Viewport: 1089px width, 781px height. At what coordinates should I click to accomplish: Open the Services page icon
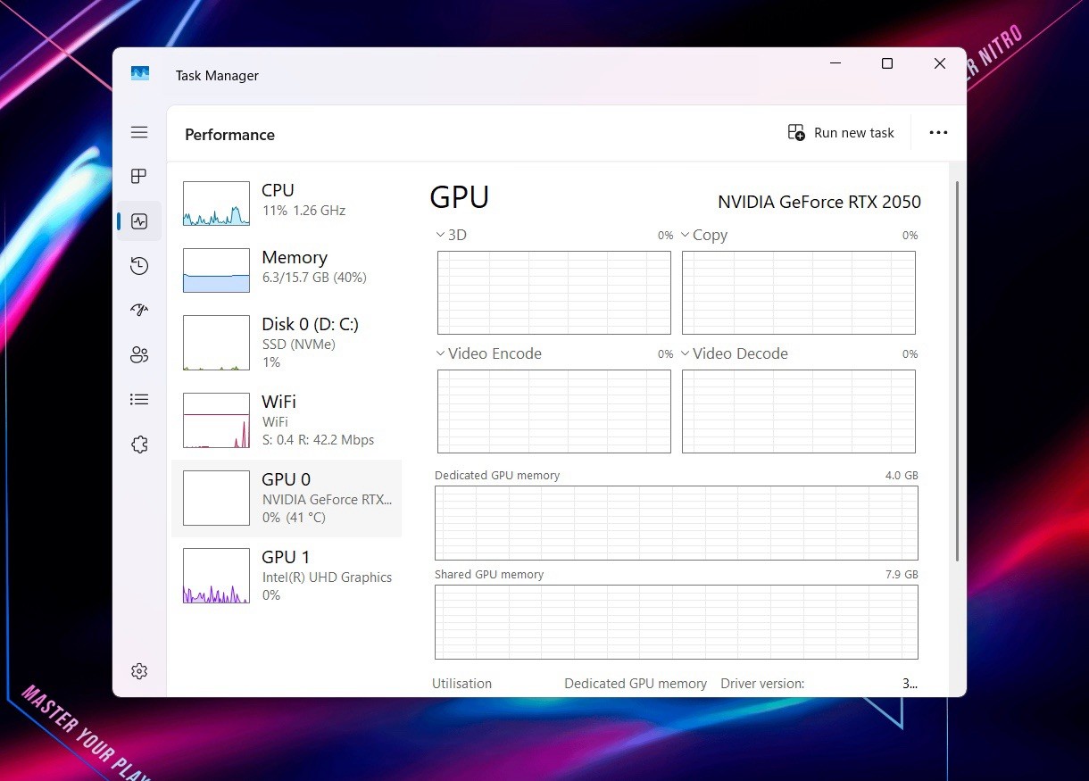pyautogui.click(x=139, y=445)
